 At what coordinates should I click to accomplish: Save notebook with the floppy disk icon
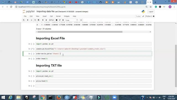point(24,20)
